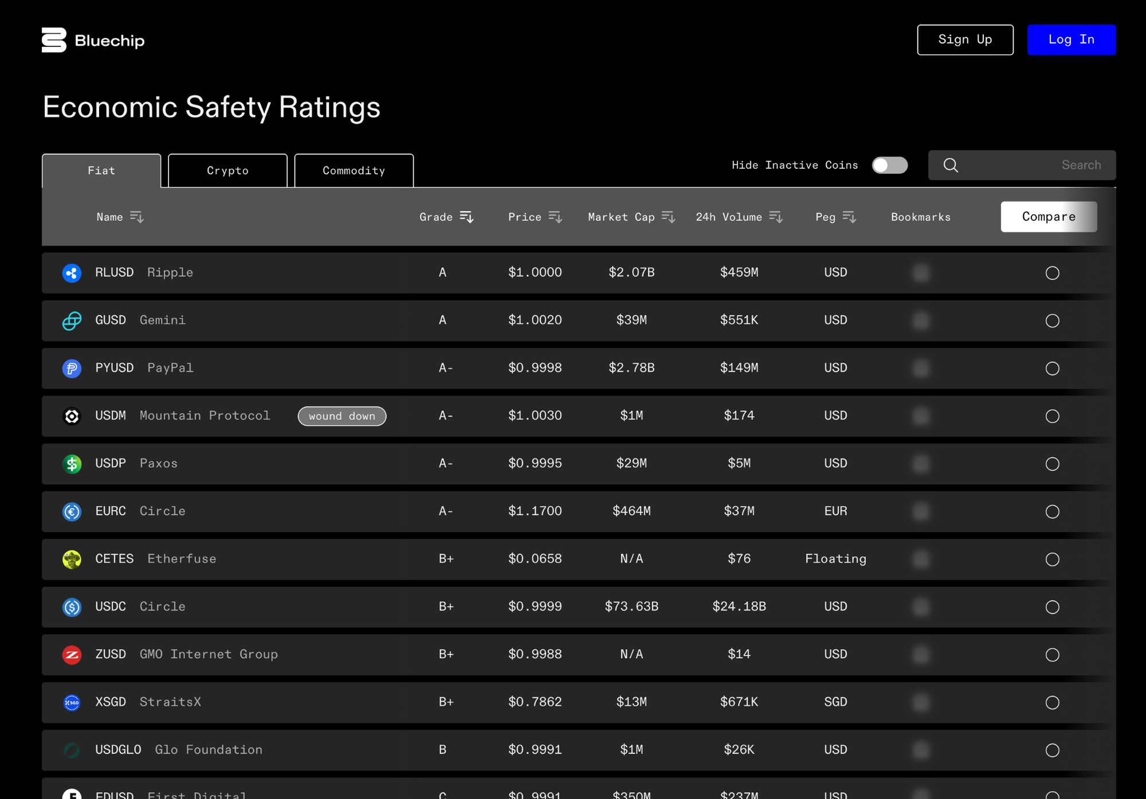
Task: Switch to the Commodity tab
Action: tap(354, 171)
